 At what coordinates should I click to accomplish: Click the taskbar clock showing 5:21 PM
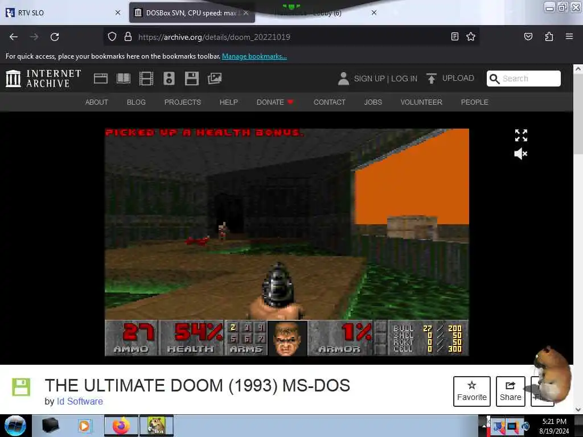[554, 422]
